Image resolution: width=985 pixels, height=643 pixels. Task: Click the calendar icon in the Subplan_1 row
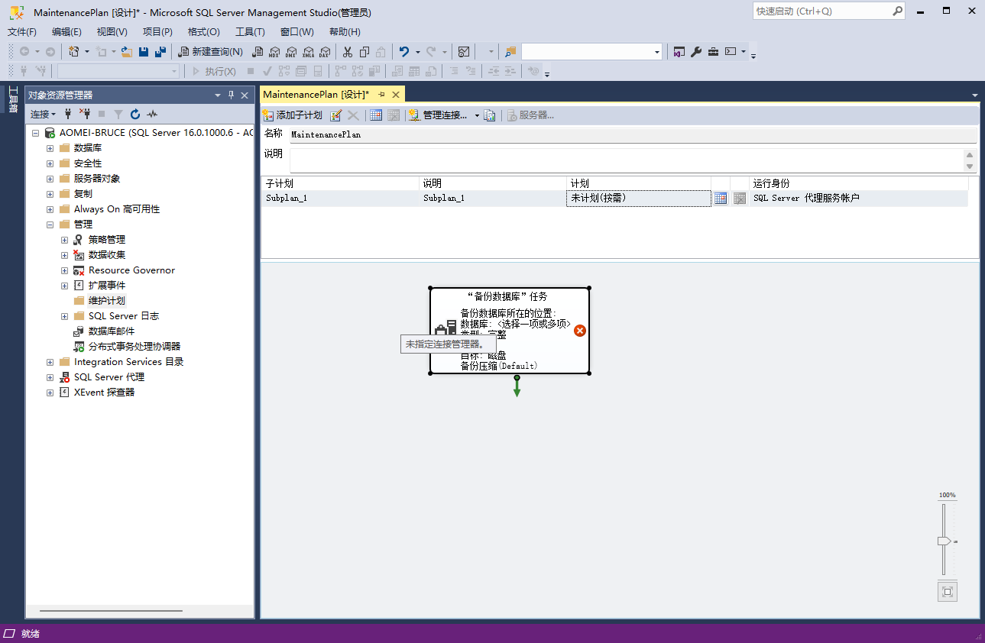pyautogui.click(x=721, y=198)
